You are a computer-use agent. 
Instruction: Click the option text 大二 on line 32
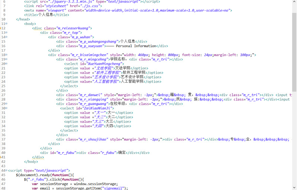click(x=112, y=117)
